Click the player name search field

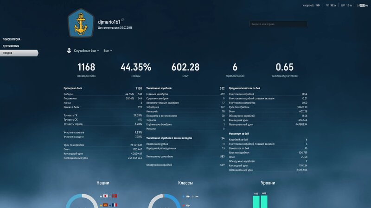click(278, 24)
